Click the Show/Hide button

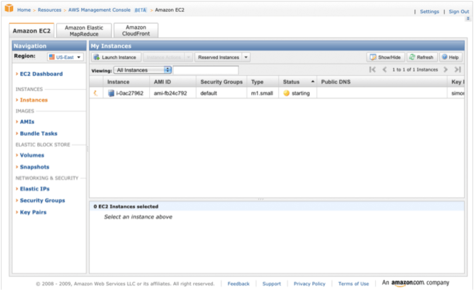pyautogui.click(x=386, y=57)
